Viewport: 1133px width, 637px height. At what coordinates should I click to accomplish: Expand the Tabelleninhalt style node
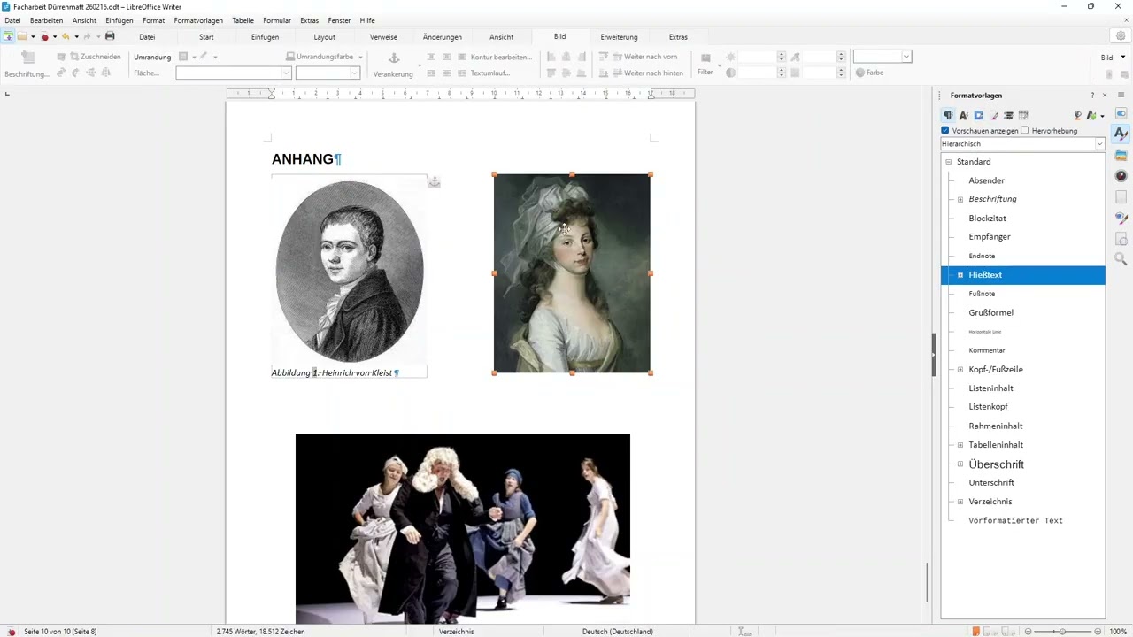point(960,445)
